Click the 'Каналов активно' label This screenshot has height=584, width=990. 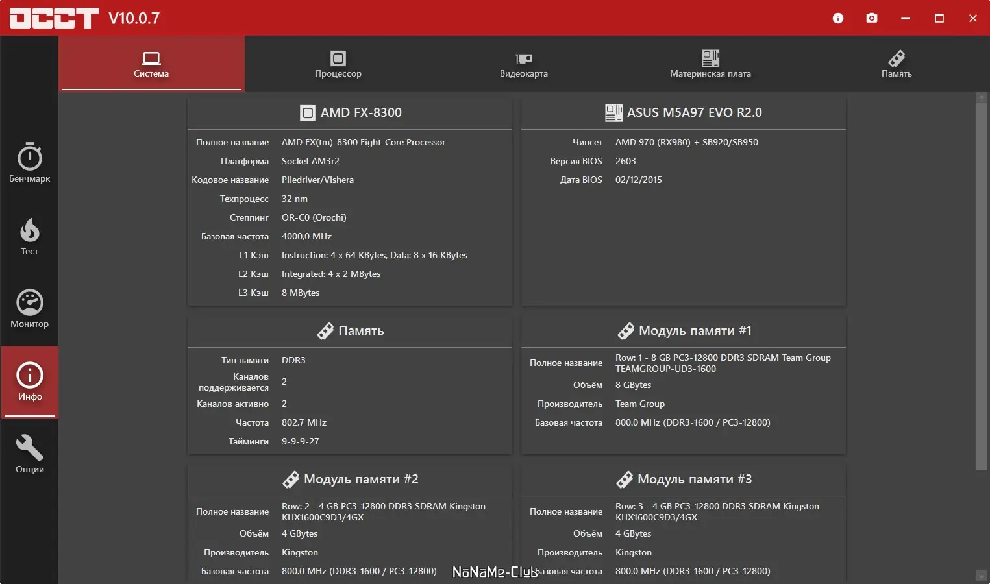pyautogui.click(x=233, y=404)
